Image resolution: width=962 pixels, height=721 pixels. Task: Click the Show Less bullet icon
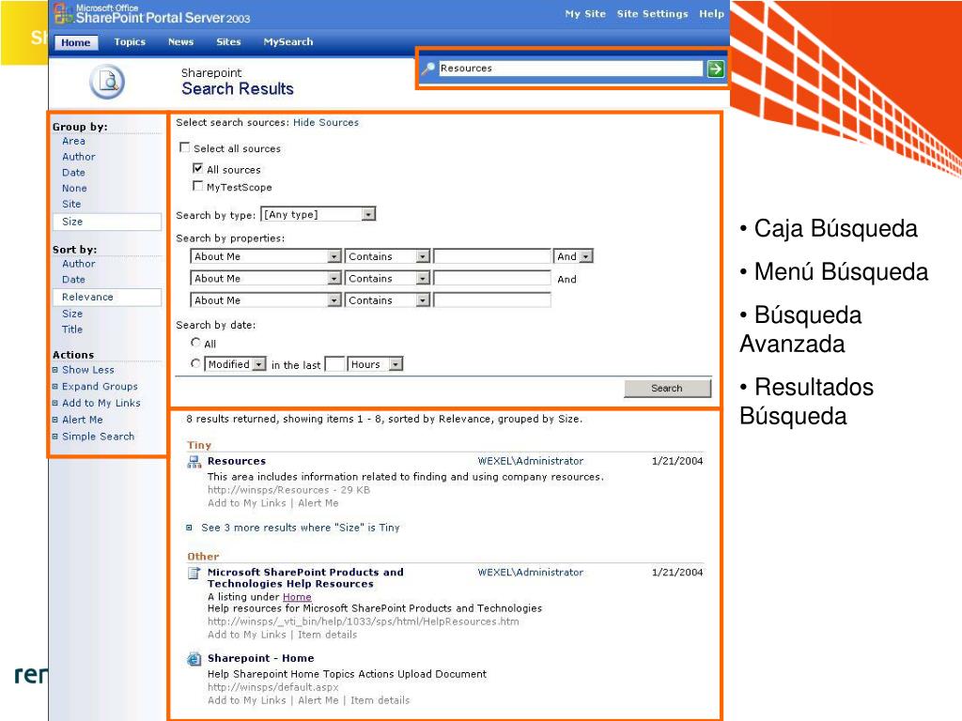coord(55,370)
